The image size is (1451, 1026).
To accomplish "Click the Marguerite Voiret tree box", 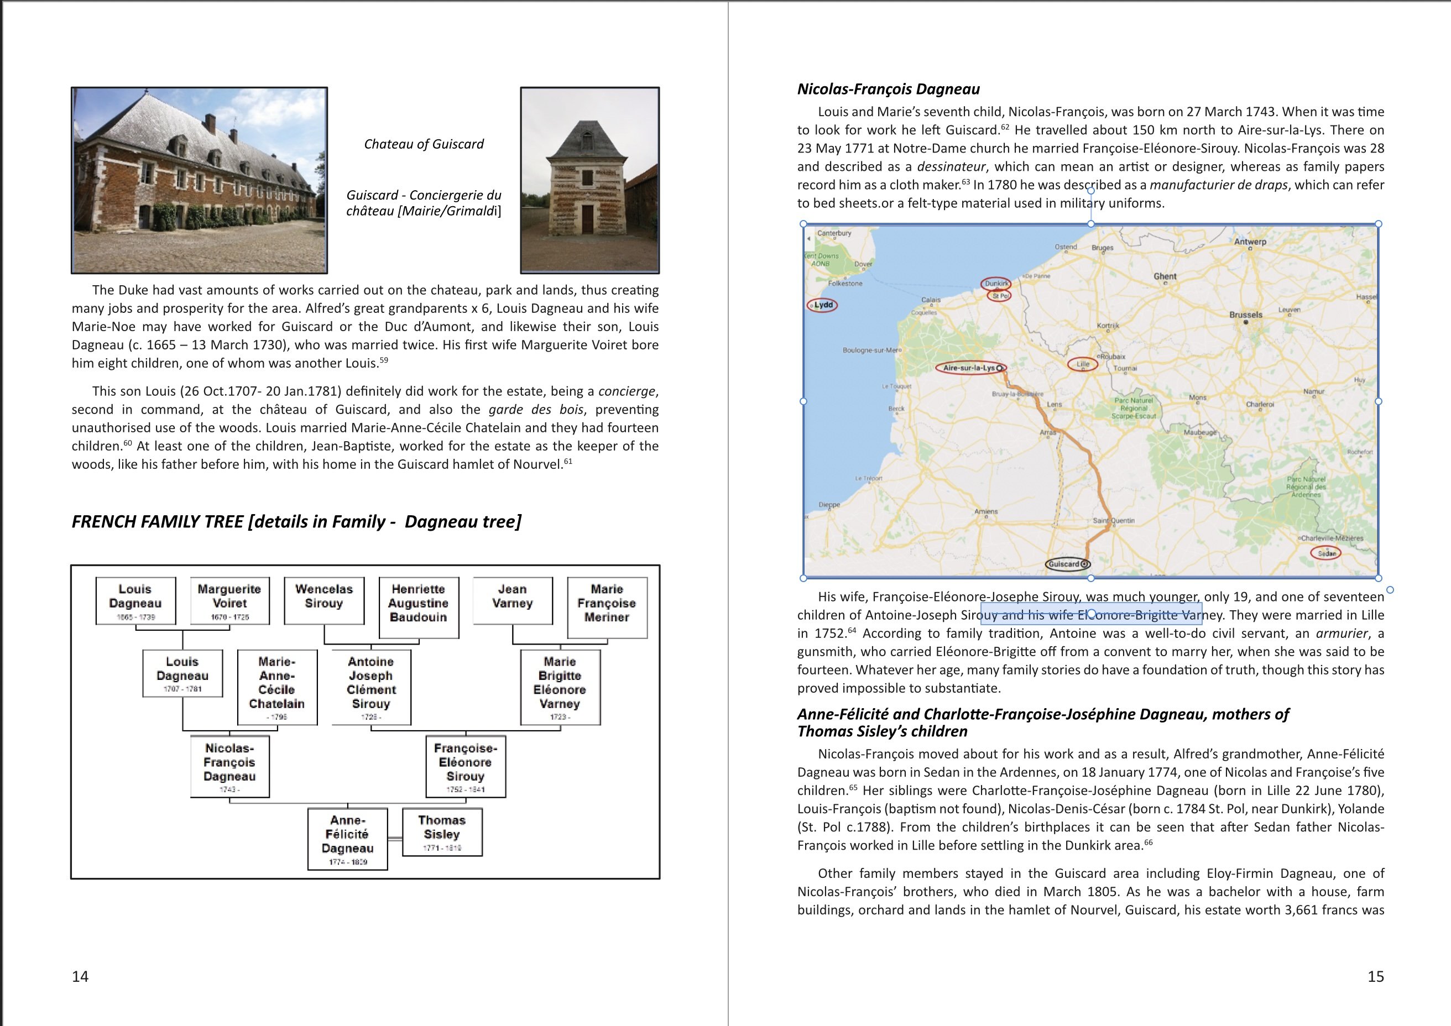I will 229,600.
